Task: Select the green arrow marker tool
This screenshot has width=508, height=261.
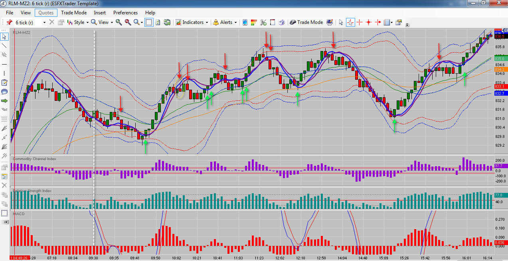Action: 4,101
